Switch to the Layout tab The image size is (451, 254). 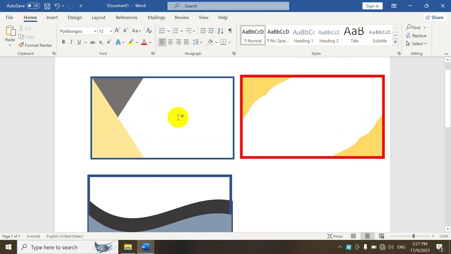point(99,17)
